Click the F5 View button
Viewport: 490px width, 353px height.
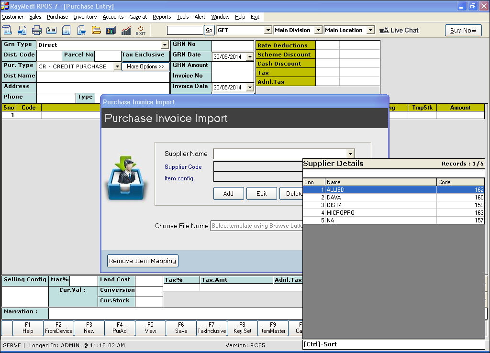(x=150, y=328)
